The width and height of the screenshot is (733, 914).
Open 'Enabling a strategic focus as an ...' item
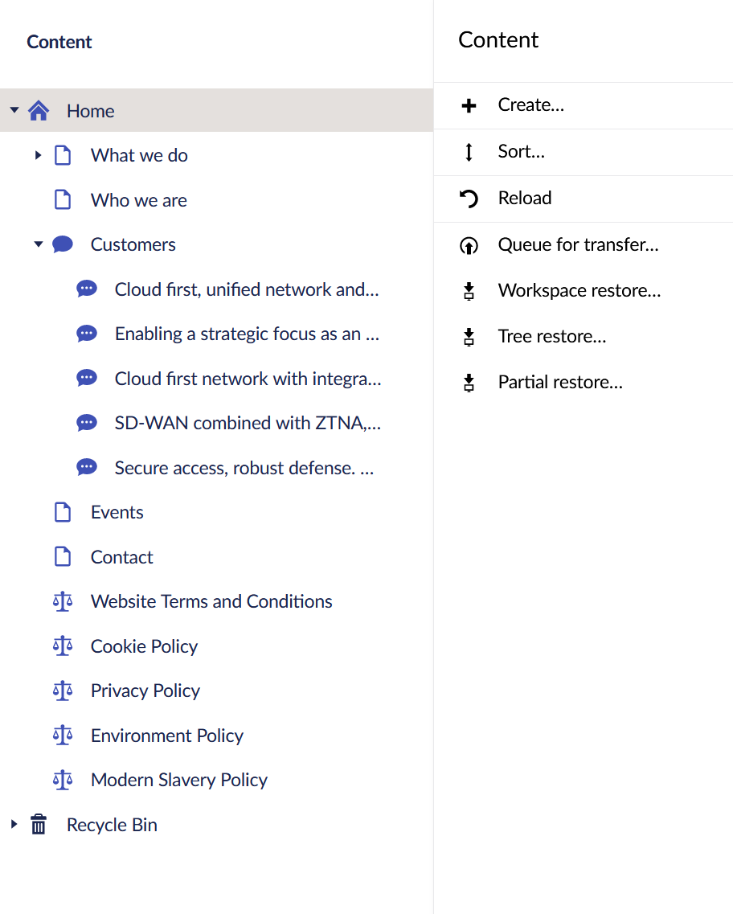[247, 334]
